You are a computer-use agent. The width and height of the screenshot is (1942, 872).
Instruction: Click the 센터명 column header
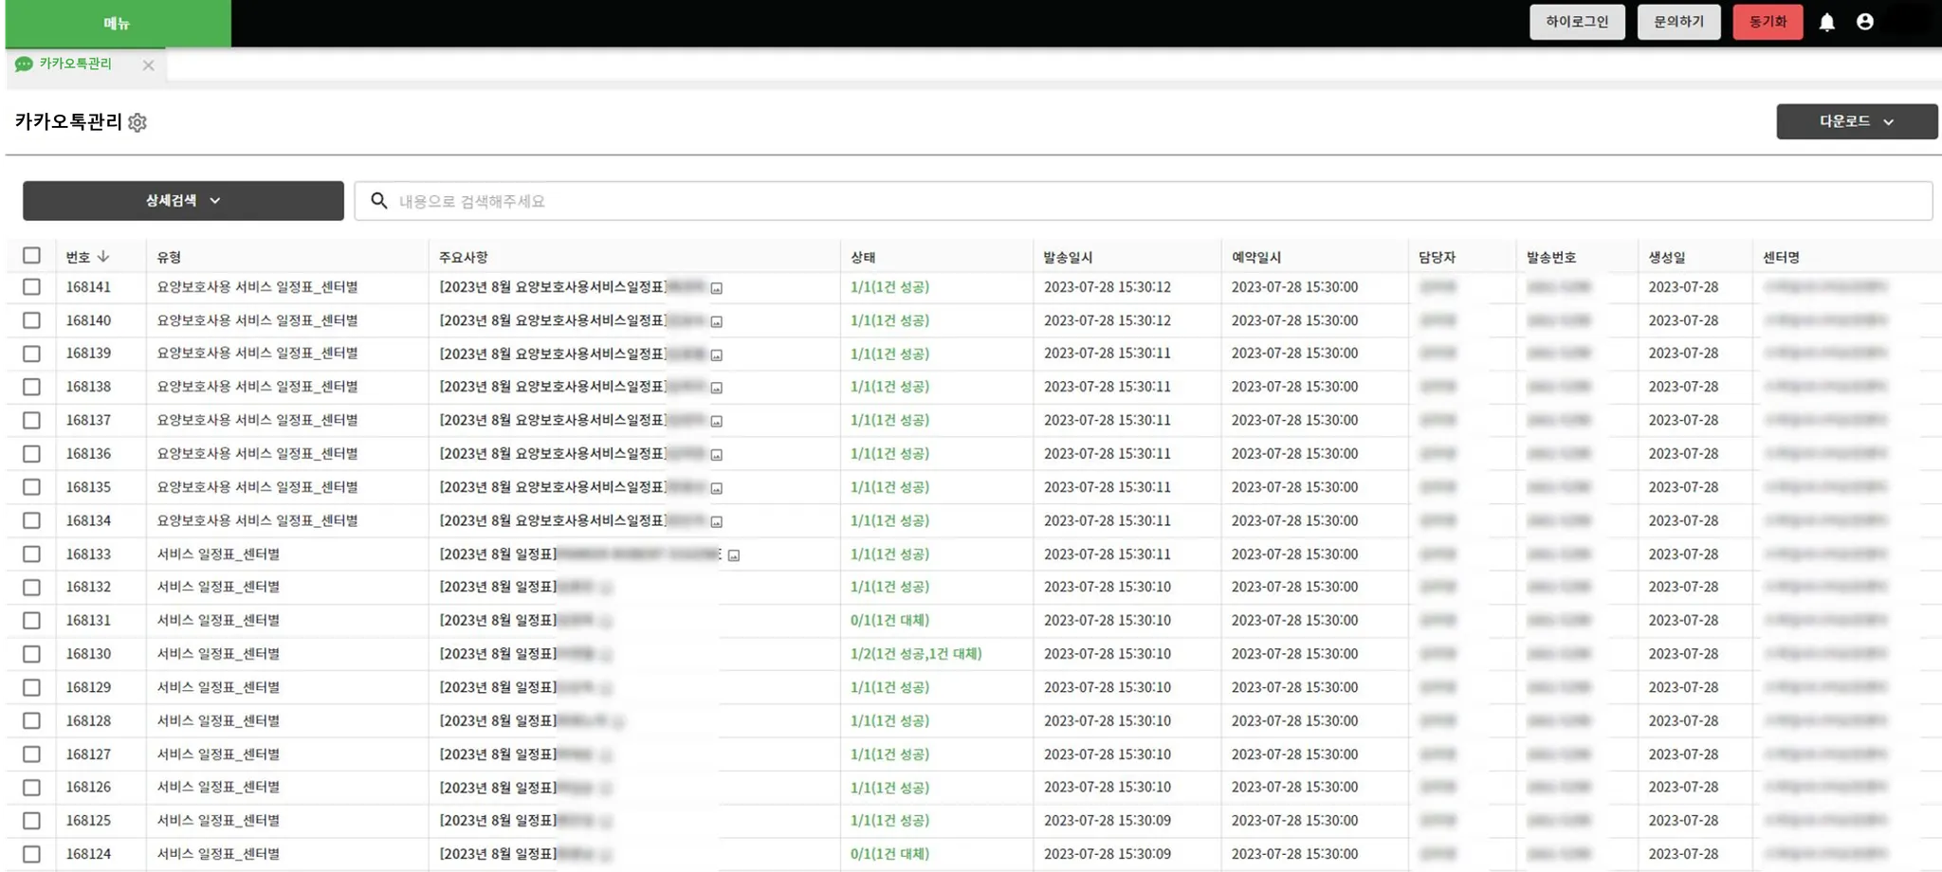(x=1781, y=257)
